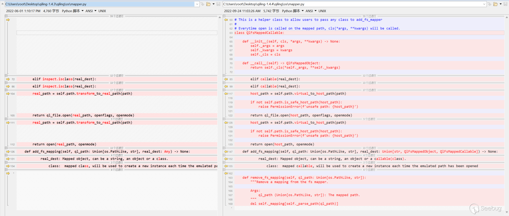Click 'class QlFsMappedCallable:' line in right pane
Screen dimensions: 509x216
click(369, 33)
